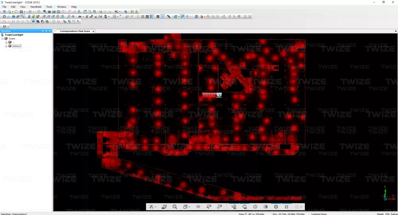Open the dotted grid options dropdown in bottom toolbar
This screenshot has height=215, width=398.
pyautogui.click(x=301, y=207)
